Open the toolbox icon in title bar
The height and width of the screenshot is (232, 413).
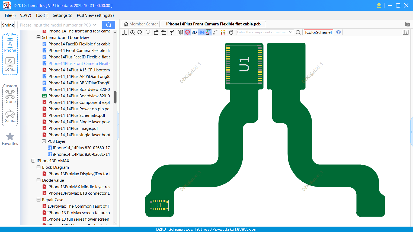pyautogui.click(x=379, y=5)
